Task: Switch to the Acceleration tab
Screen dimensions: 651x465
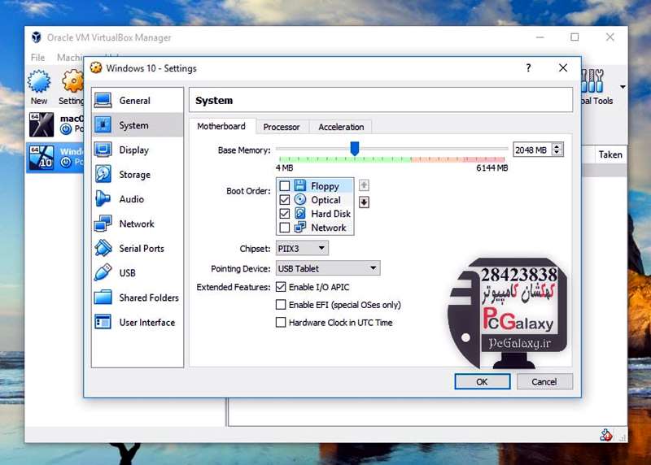Action: click(x=341, y=127)
